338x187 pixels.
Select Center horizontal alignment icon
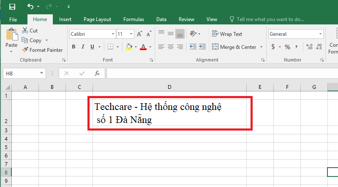(171, 47)
